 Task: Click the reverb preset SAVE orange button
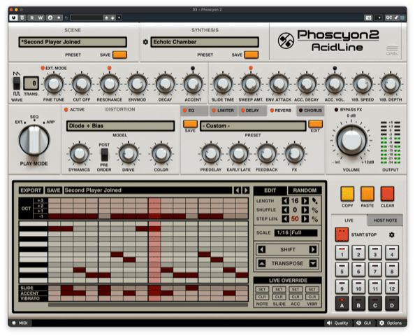tap(190, 124)
